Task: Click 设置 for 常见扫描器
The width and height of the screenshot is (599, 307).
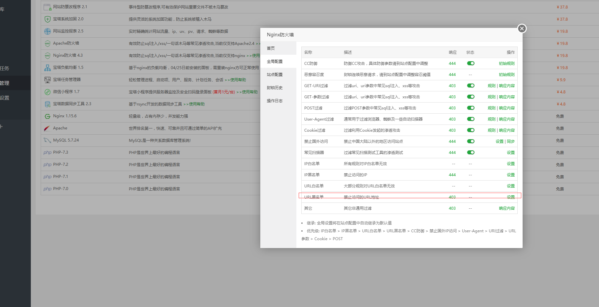Action: pos(511,153)
